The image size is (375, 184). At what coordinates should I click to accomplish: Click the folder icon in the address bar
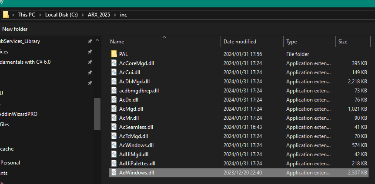[6, 15]
